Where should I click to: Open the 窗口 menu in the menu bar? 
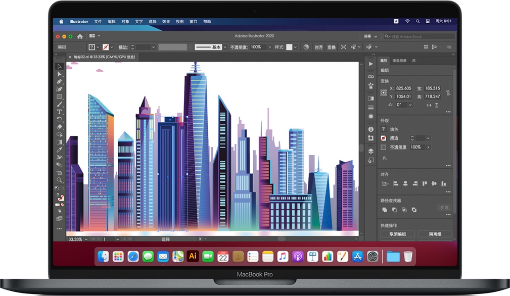193,21
